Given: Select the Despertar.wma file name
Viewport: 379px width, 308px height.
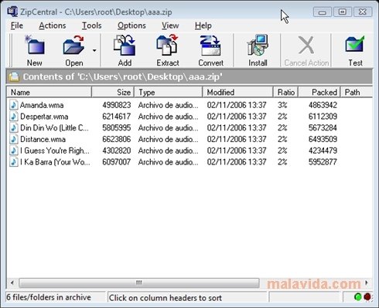Looking at the screenshot, I should click(x=44, y=117).
